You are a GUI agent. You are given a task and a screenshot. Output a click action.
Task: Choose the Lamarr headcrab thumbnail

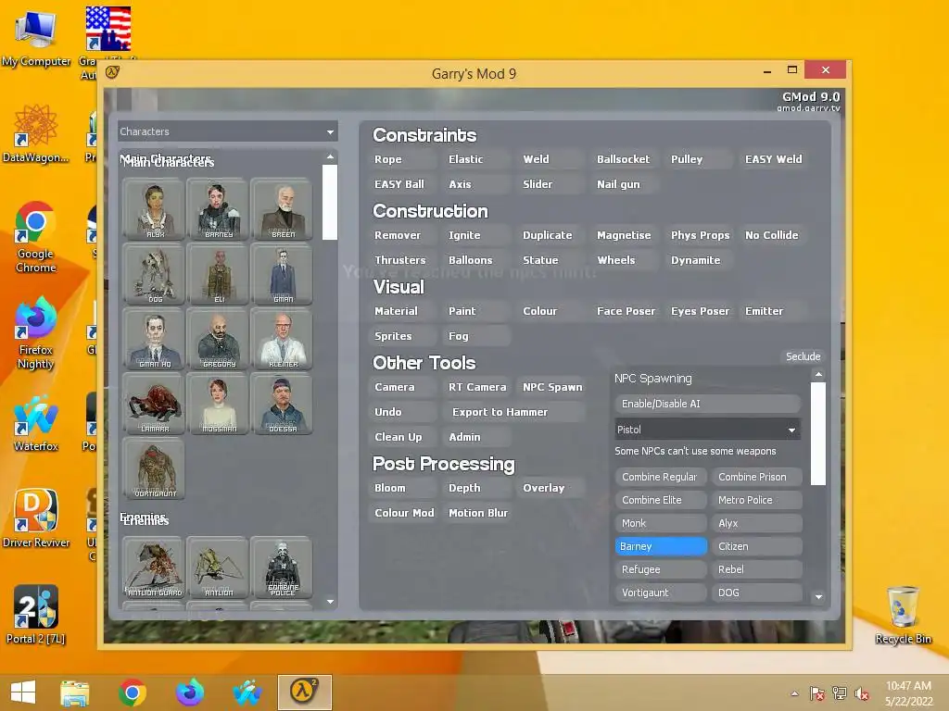click(154, 404)
